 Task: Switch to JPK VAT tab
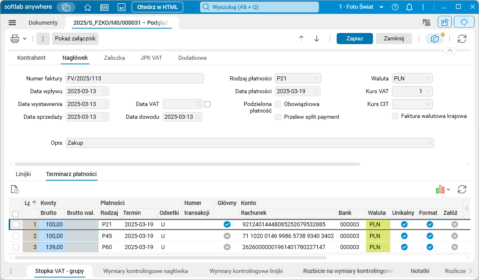[151, 58]
